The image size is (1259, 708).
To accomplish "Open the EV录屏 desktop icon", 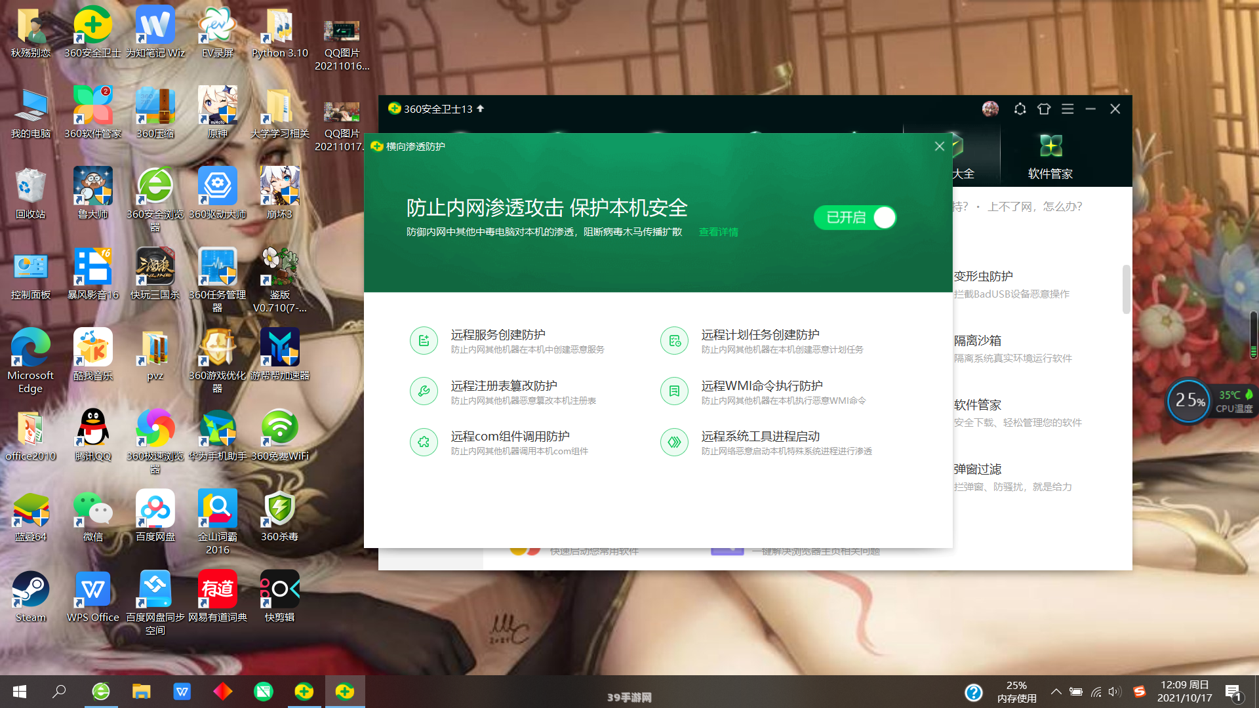I will coord(218,33).
